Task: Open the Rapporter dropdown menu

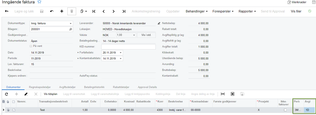Action: 247,11
